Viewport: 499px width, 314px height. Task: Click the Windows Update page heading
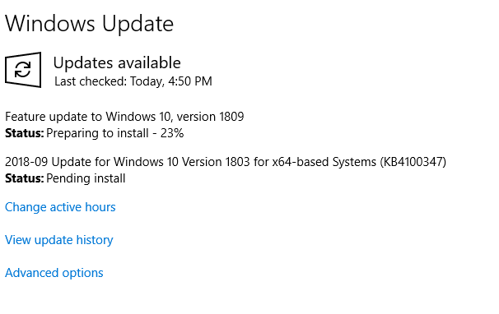(90, 24)
